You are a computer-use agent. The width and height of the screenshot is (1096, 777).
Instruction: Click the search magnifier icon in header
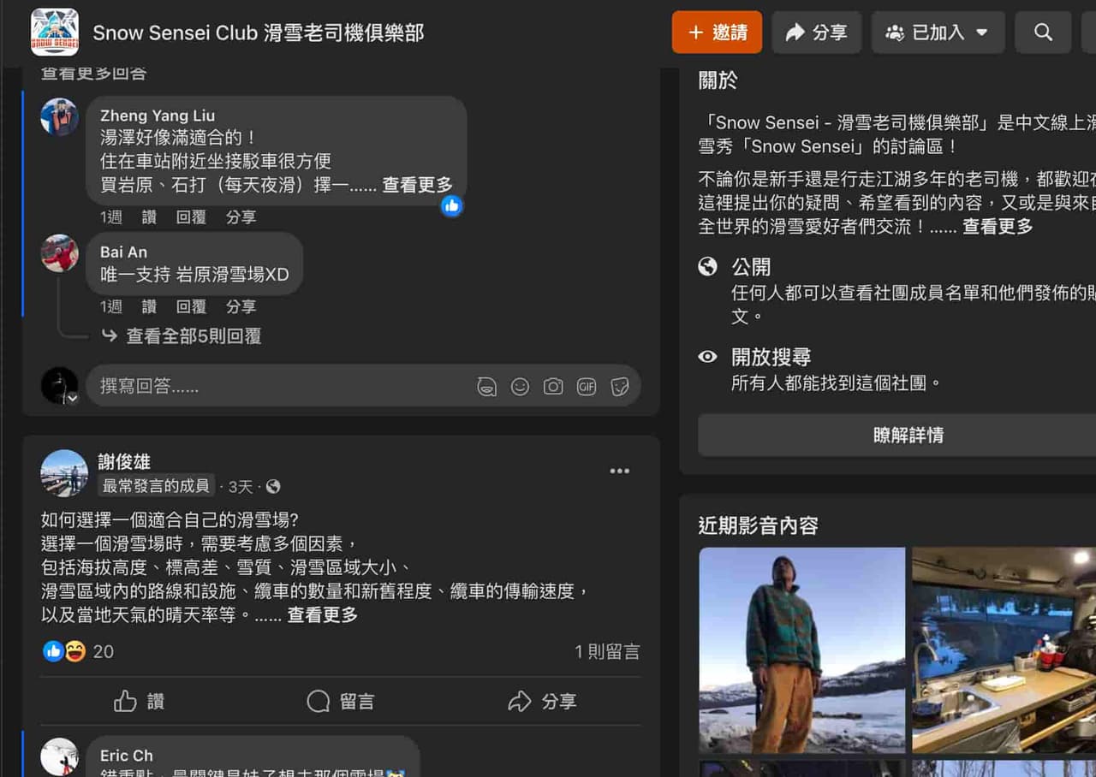(x=1043, y=33)
